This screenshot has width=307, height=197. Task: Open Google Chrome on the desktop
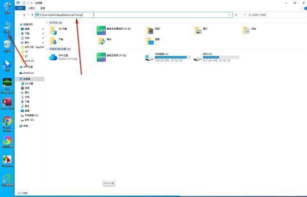[7, 122]
